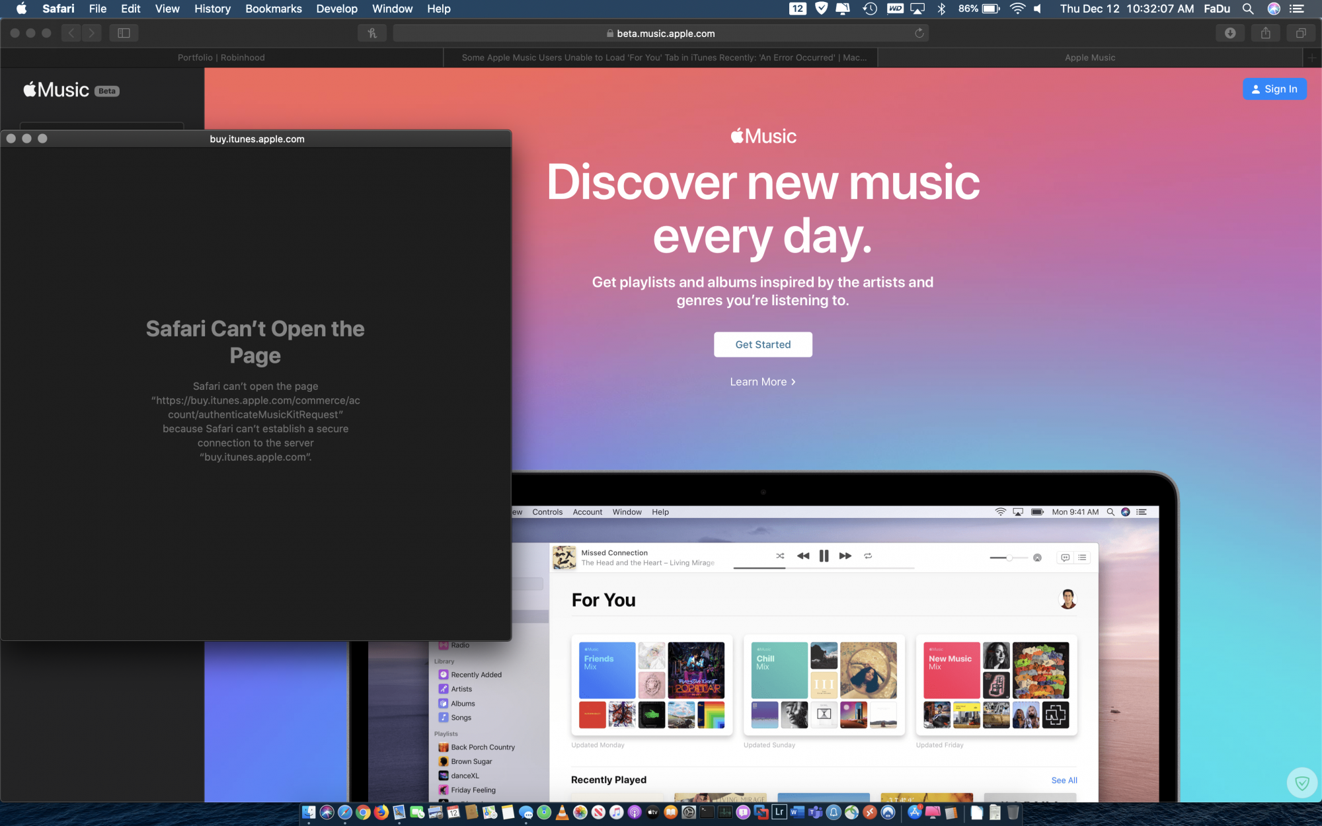Click the shuffle icon in the player

coord(780,556)
